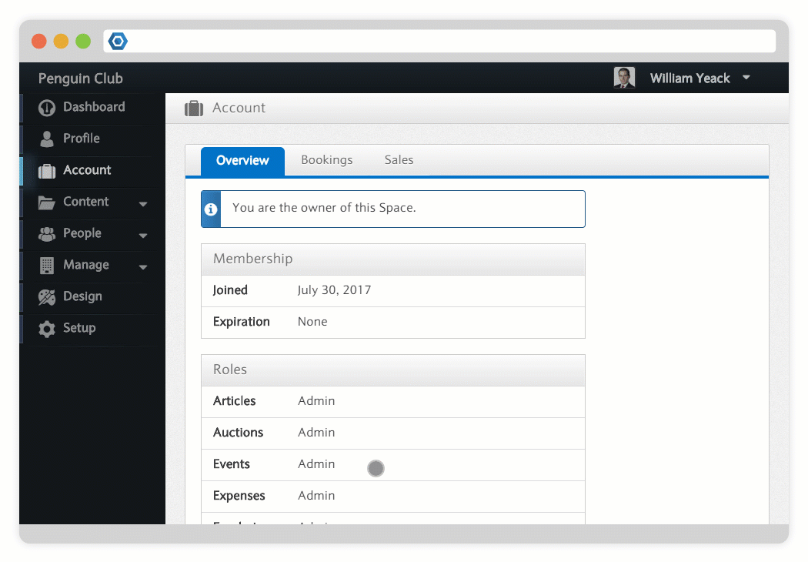Screen dimensions: 808x562
Task: Switch to the Bookings tab
Action: point(326,160)
